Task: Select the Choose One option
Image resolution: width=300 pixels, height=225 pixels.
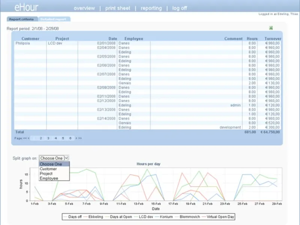Action: click(x=51, y=164)
